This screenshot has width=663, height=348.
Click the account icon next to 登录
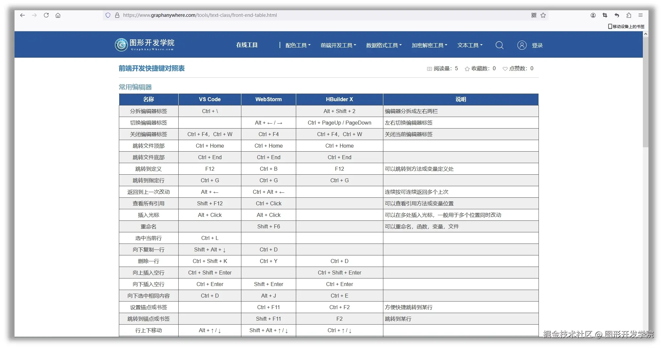522,45
